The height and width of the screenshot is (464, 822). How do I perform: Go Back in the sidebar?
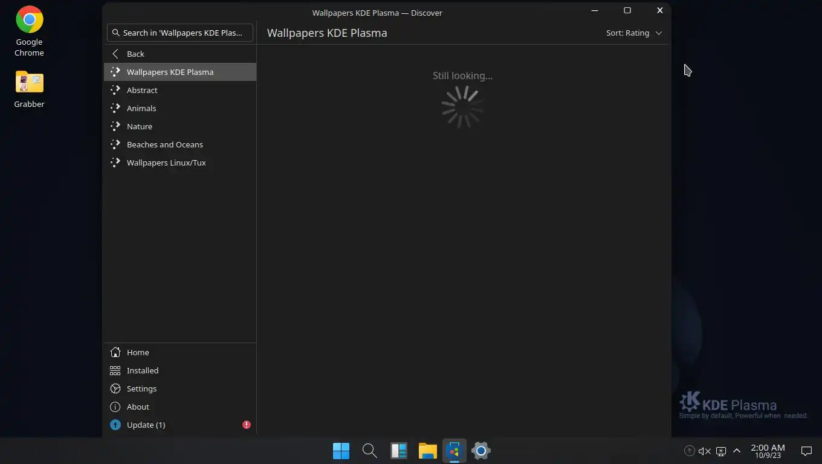(x=180, y=54)
